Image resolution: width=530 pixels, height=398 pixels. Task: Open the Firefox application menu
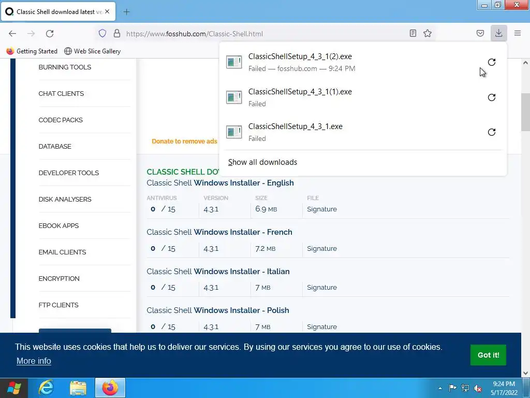pos(518,33)
